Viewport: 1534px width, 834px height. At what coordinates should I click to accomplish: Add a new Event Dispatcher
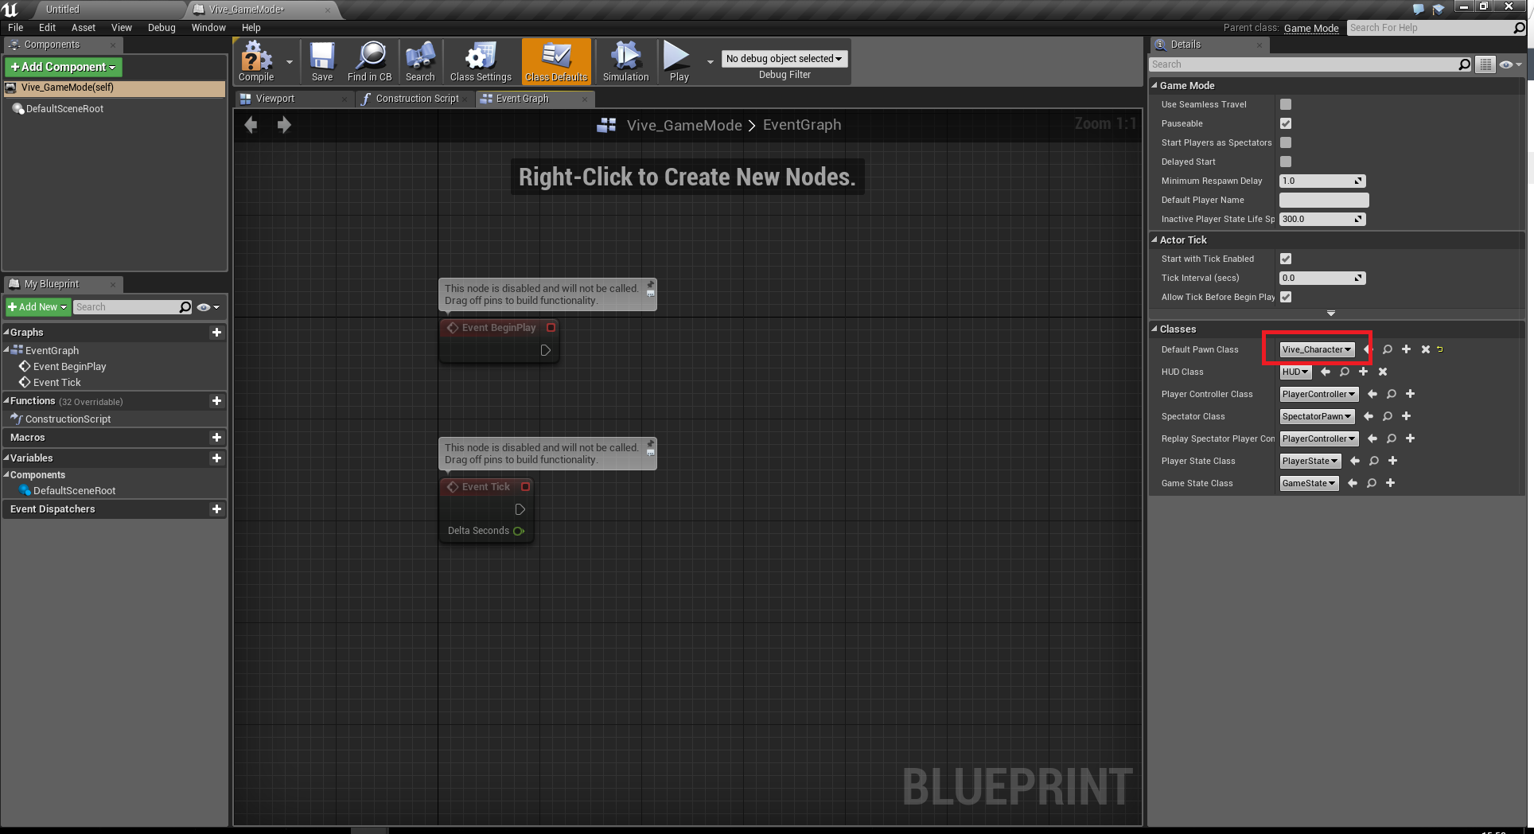[x=216, y=509]
